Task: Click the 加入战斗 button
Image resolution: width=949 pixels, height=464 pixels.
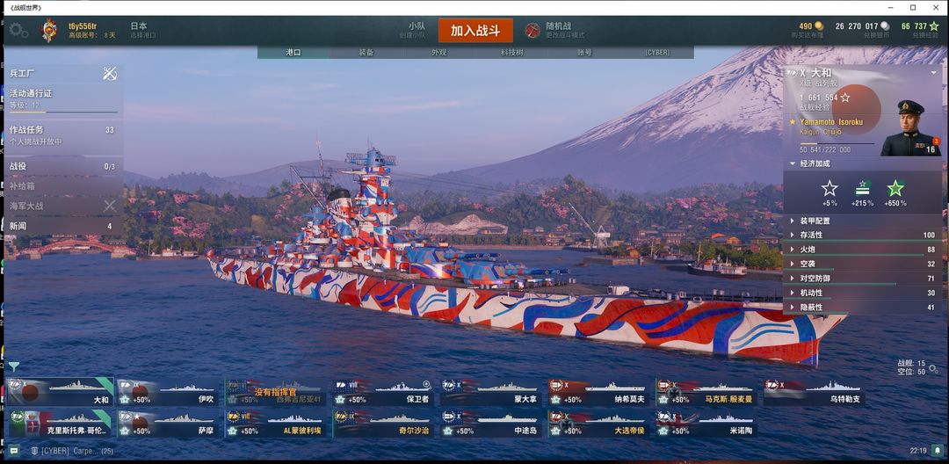Action: coord(475,31)
